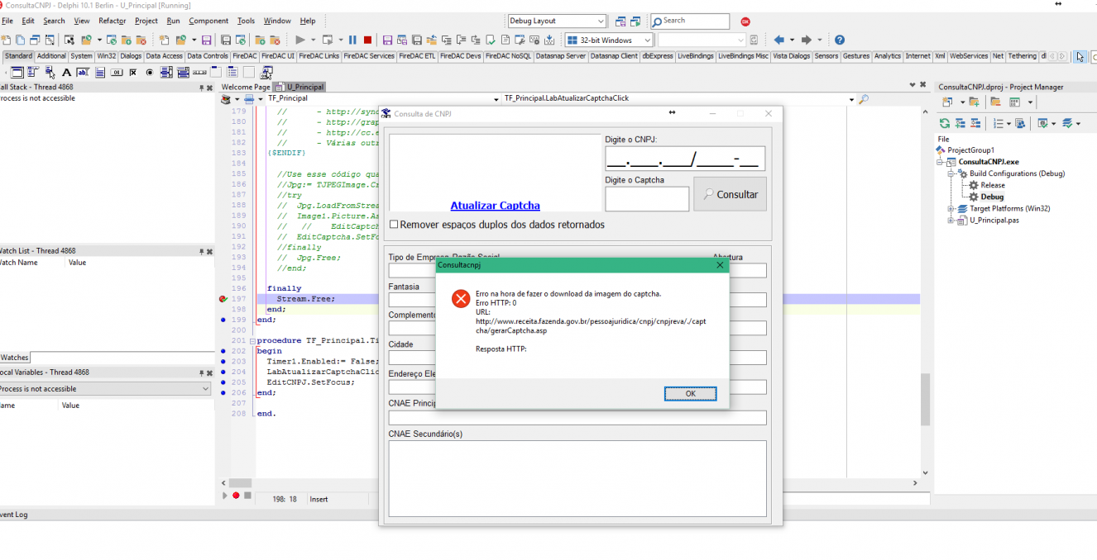Screen dimensions: 1097x560
Task: Select the Label component (A) in palette
Action: pos(66,73)
